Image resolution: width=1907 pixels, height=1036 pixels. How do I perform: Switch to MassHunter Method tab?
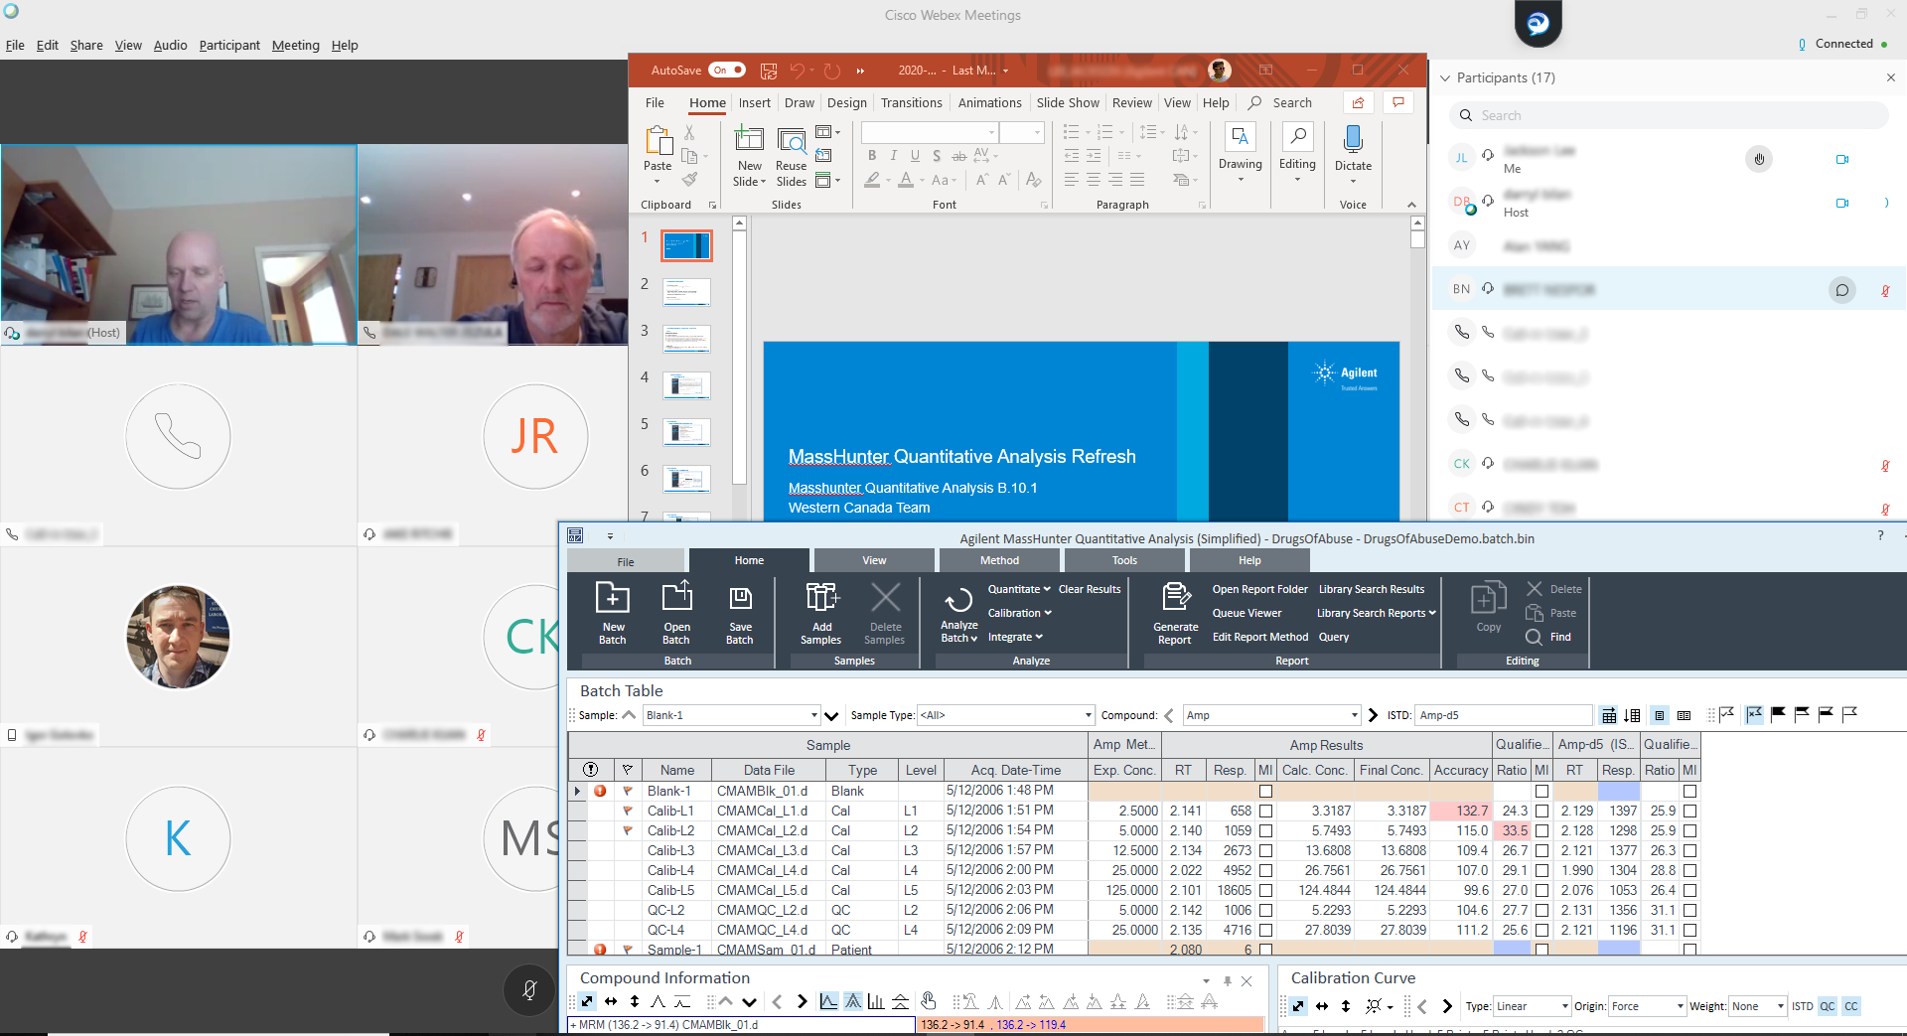[999, 560]
